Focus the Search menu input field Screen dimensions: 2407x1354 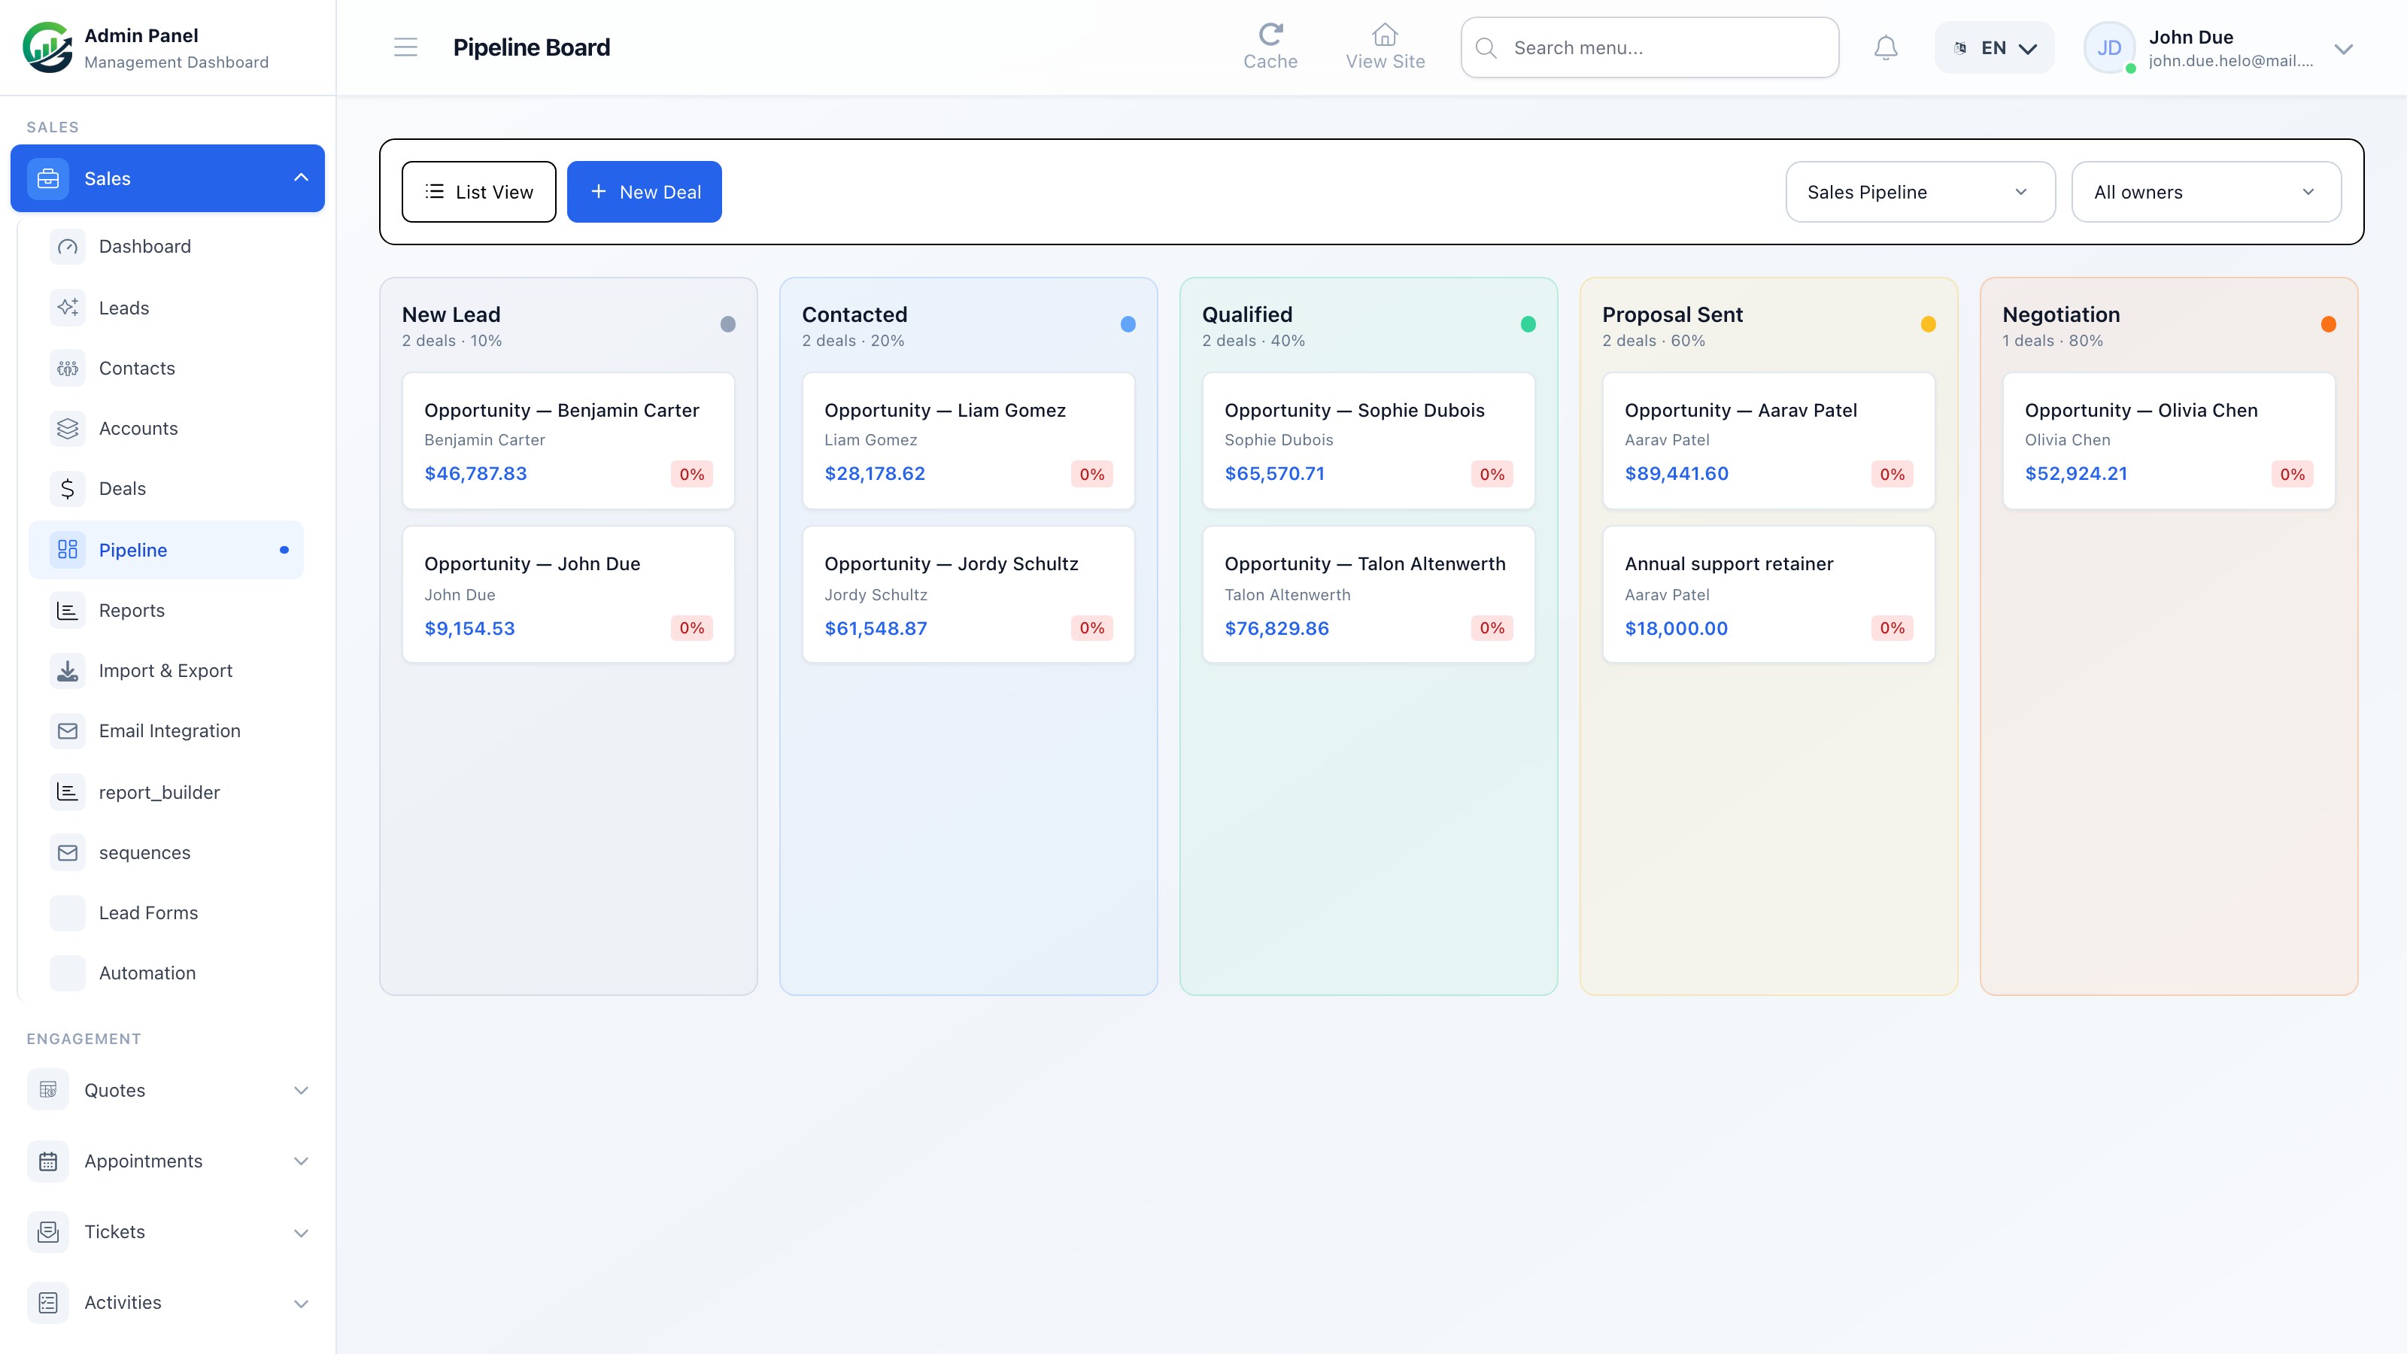click(1650, 47)
